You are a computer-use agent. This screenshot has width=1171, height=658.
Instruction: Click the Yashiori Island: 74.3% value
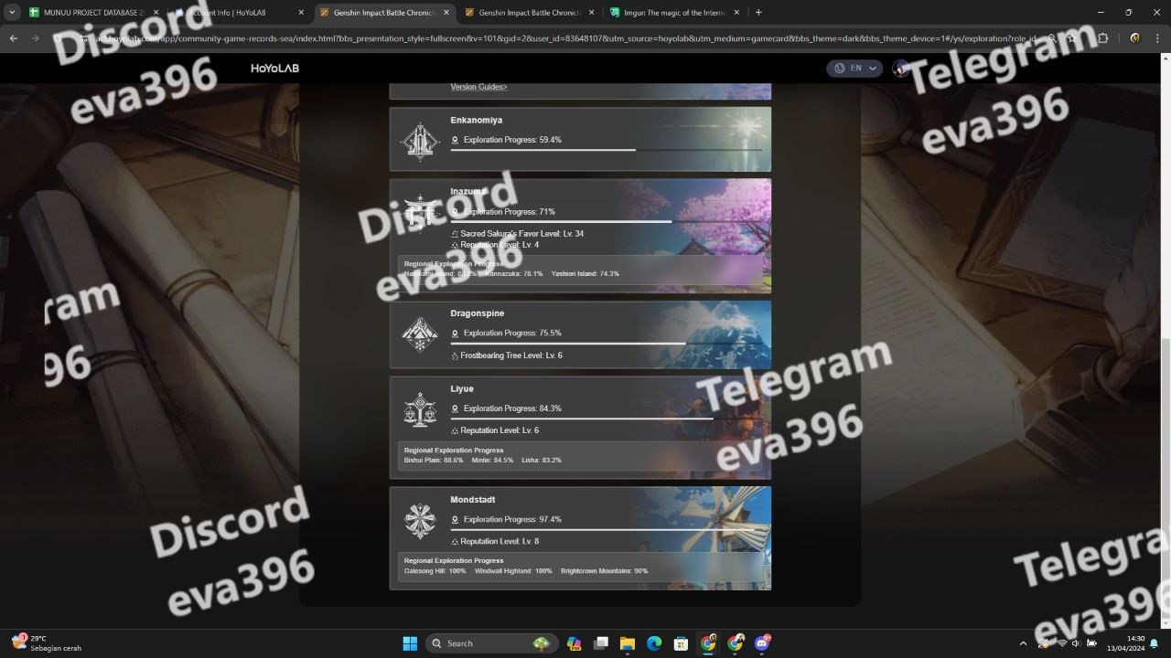(585, 274)
